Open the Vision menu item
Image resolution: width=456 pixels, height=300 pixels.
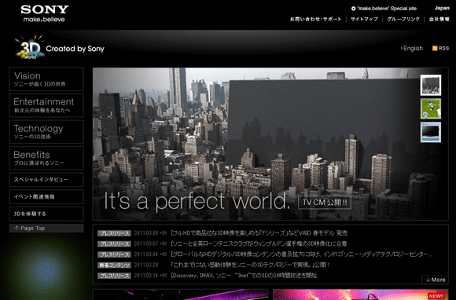[46, 79]
